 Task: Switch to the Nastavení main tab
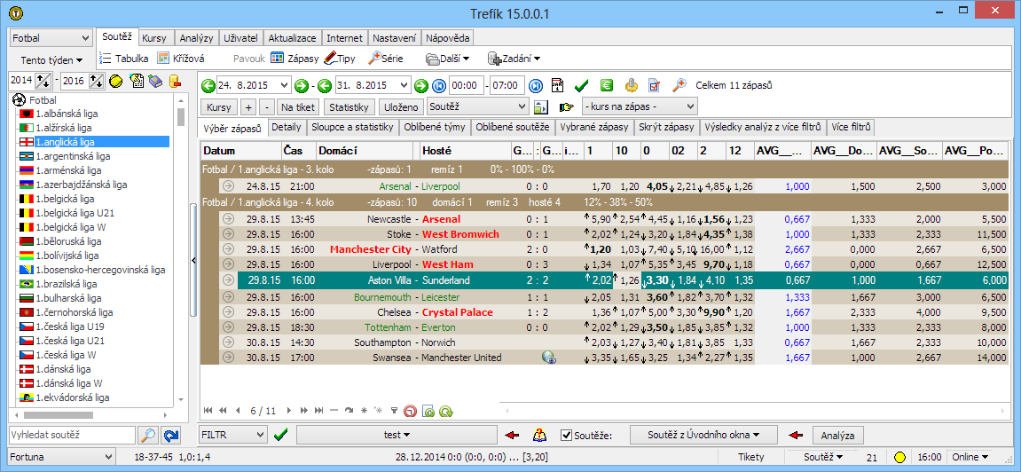[395, 38]
